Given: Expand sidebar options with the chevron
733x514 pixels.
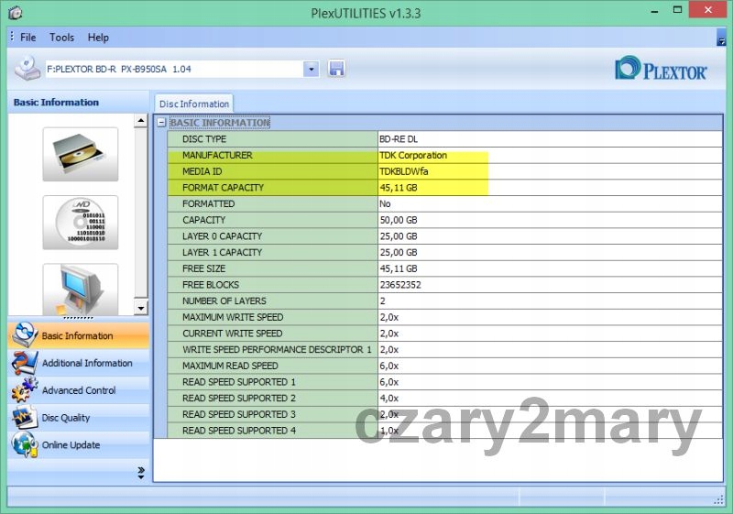Looking at the screenshot, I should [x=141, y=473].
